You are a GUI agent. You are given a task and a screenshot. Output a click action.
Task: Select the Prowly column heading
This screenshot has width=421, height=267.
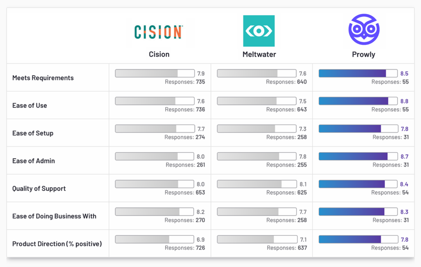point(363,54)
